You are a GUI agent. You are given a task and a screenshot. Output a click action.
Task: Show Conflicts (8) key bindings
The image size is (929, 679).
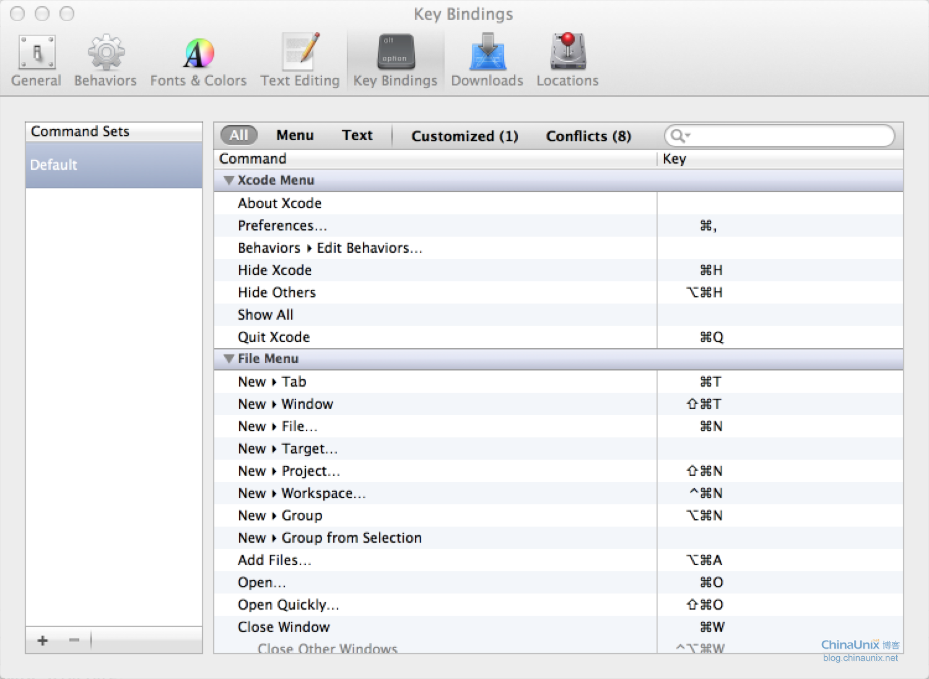[x=588, y=136]
